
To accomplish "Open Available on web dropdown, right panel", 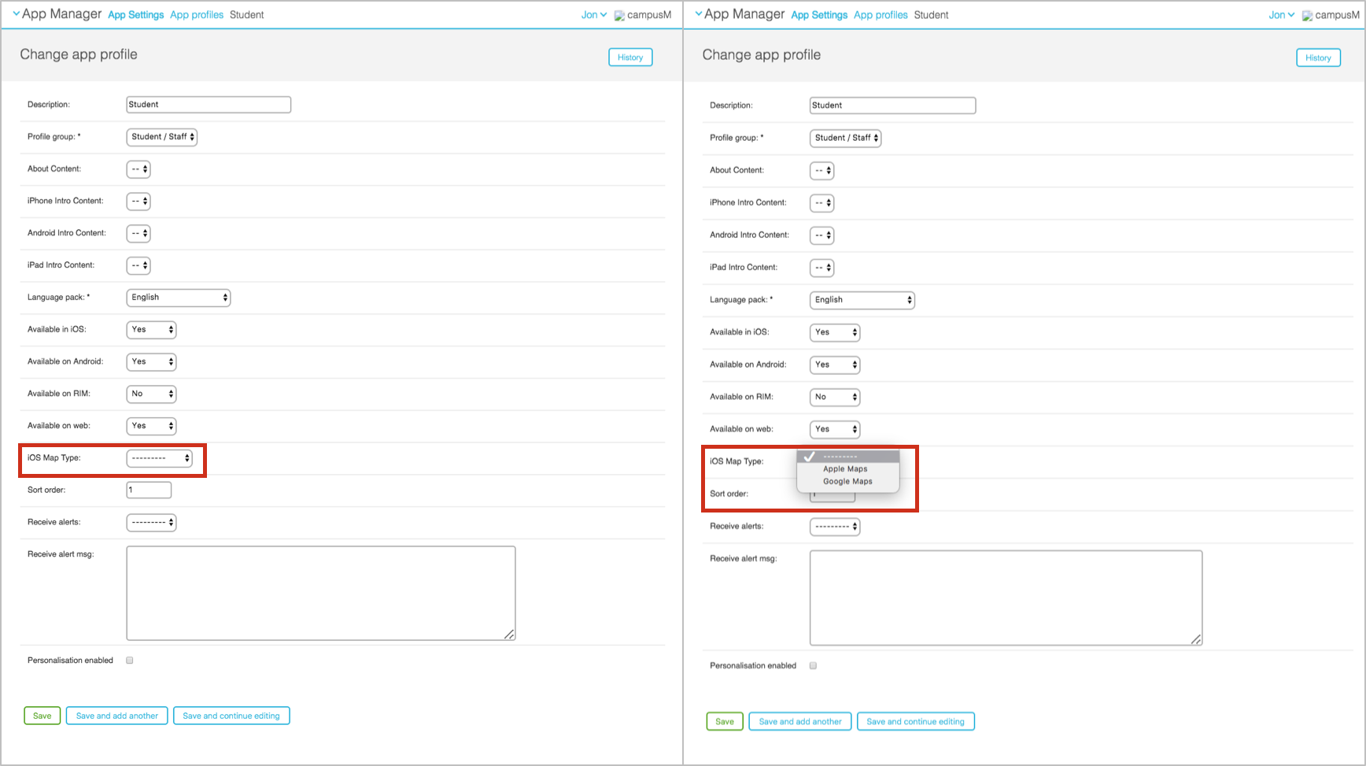I will click(834, 429).
